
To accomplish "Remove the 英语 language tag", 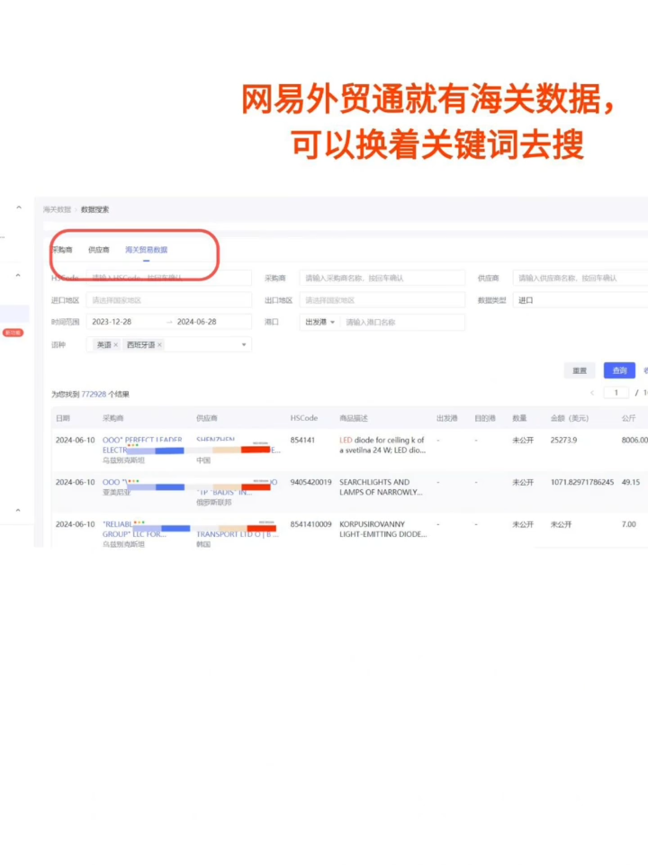I will [116, 345].
